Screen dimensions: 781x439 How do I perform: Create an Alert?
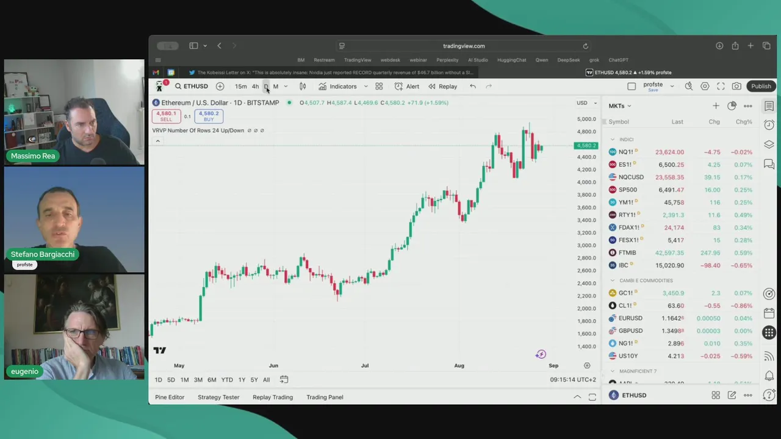click(407, 87)
